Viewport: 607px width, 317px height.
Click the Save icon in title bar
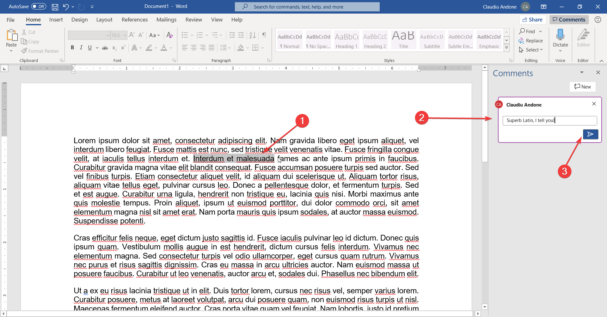[x=55, y=7]
